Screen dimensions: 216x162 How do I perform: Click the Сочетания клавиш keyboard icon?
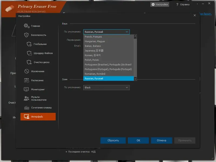tap(26, 107)
